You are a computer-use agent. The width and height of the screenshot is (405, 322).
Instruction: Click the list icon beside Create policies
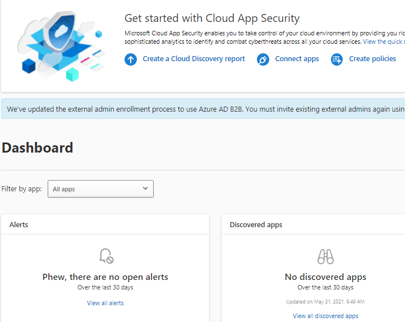[x=337, y=59]
